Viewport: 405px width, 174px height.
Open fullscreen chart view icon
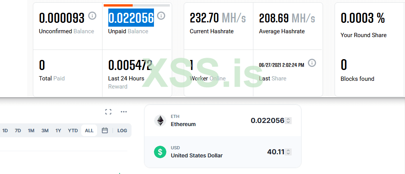pyautogui.click(x=108, y=112)
